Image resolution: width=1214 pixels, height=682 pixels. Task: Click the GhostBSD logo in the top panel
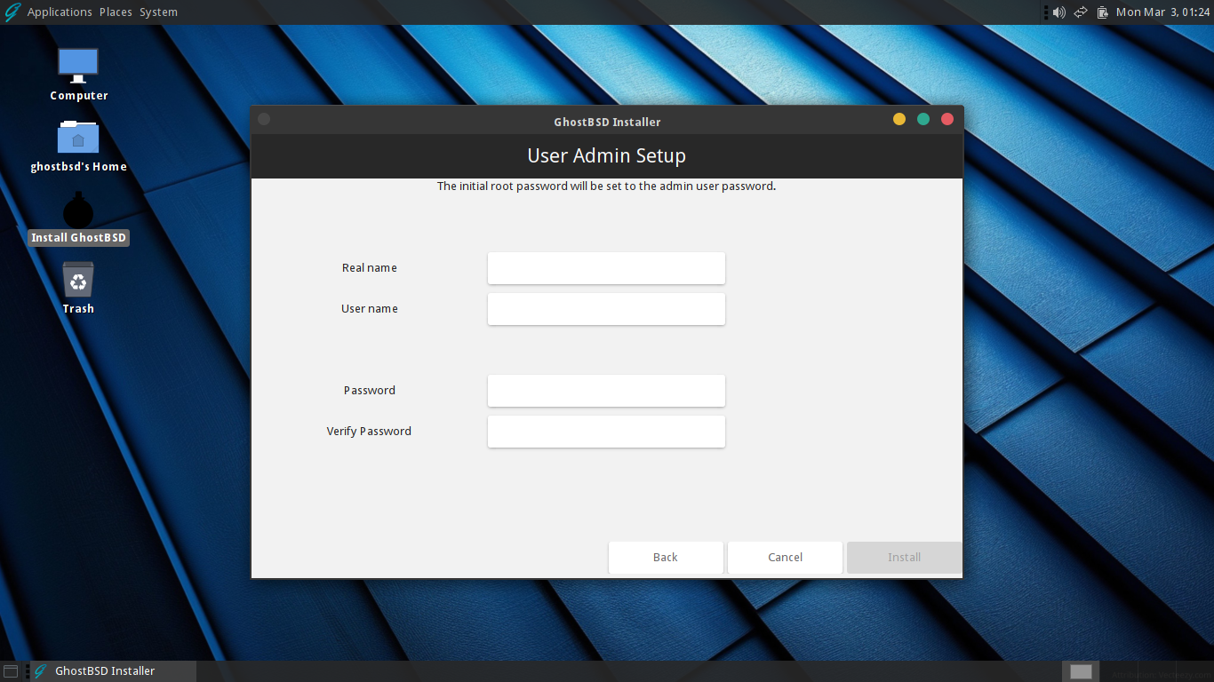(x=12, y=12)
